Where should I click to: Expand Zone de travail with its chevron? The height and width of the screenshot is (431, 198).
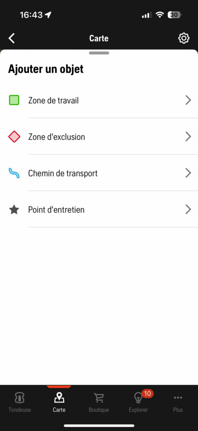click(188, 100)
